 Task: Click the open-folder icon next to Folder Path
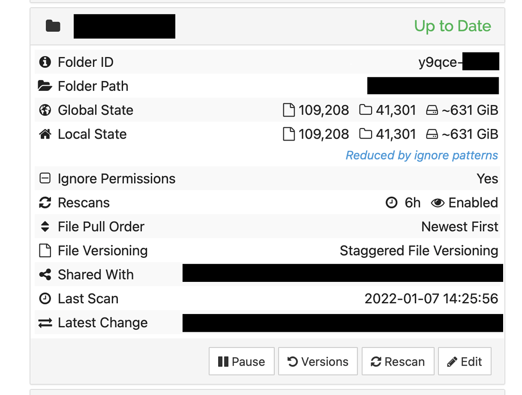click(x=45, y=85)
